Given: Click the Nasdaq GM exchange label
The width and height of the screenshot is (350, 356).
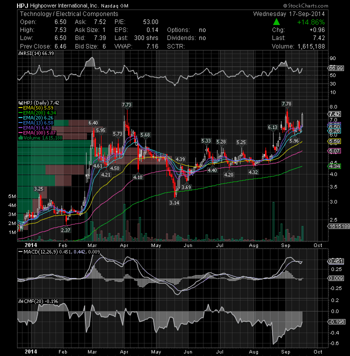Looking at the screenshot, I should pos(114,6).
